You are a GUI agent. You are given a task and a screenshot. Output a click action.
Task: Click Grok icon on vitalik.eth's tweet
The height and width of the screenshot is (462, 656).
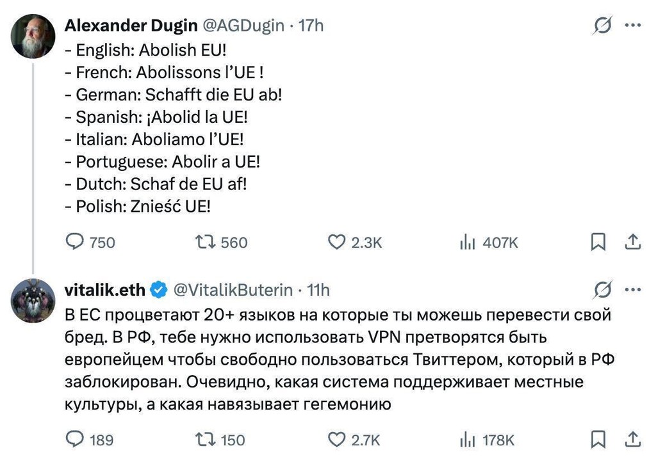[x=602, y=290]
